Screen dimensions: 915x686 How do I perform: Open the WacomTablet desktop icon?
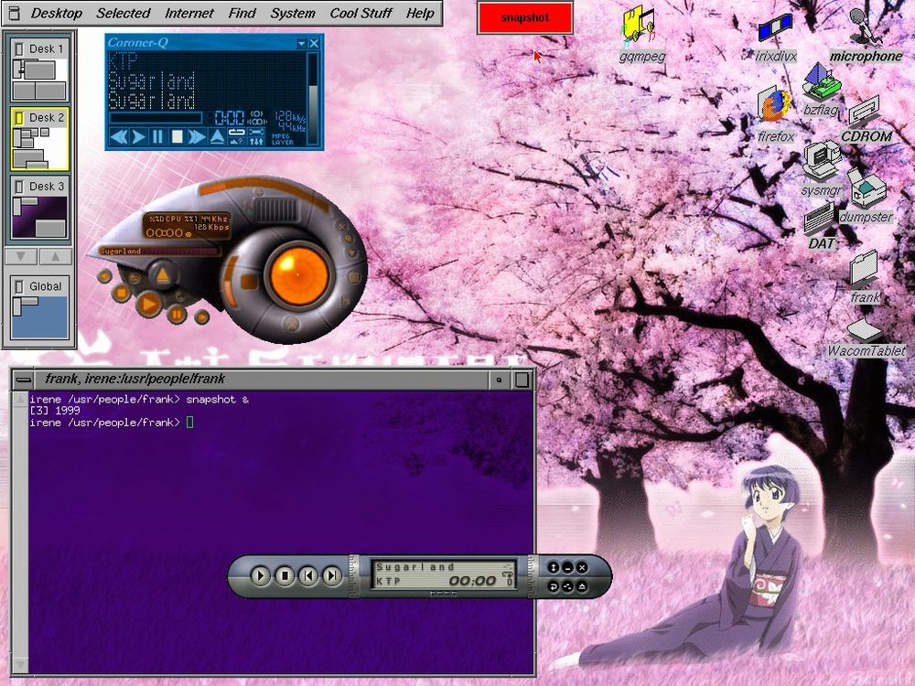coord(866,338)
